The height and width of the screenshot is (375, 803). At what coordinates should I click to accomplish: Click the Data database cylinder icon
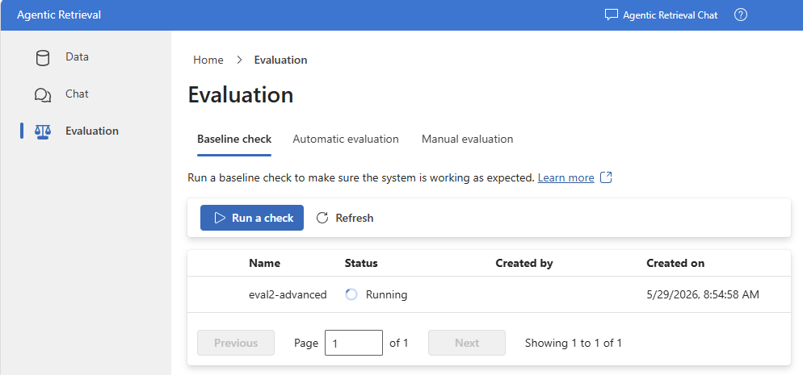43,58
